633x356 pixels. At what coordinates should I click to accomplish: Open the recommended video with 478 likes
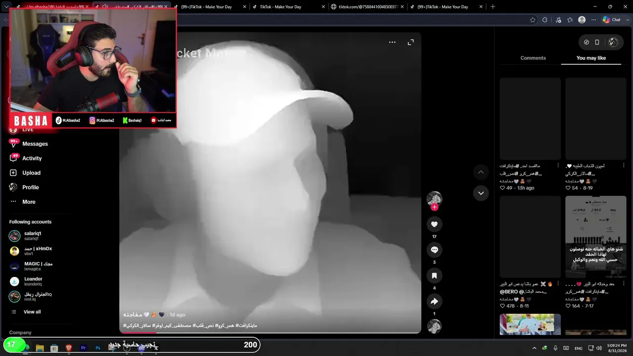click(x=530, y=236)
